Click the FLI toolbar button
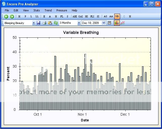162x129 pixels. click(92, 16)
